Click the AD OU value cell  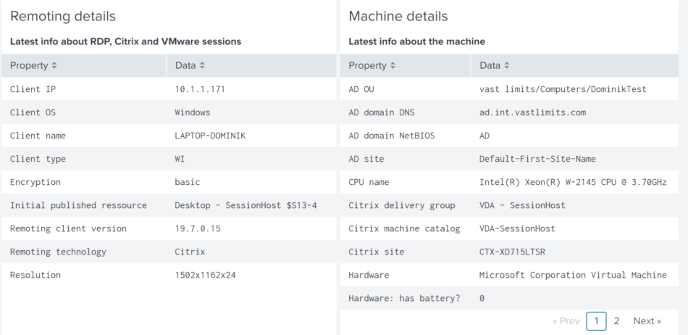563,89
